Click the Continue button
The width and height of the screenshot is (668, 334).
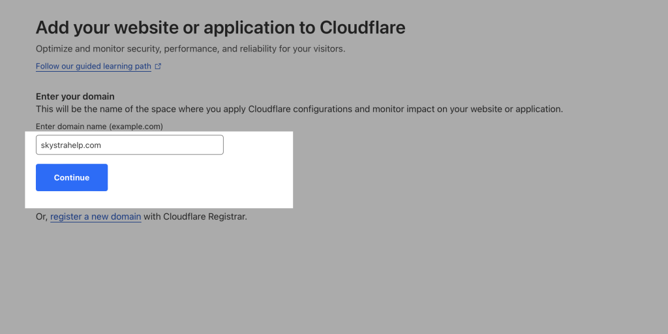pos(72,177)
